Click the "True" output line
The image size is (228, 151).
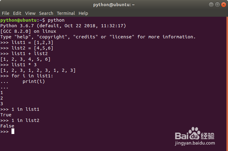[6, 115]
